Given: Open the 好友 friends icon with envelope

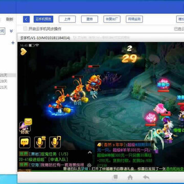Looking at the screenshot, I should pos(25,126).
